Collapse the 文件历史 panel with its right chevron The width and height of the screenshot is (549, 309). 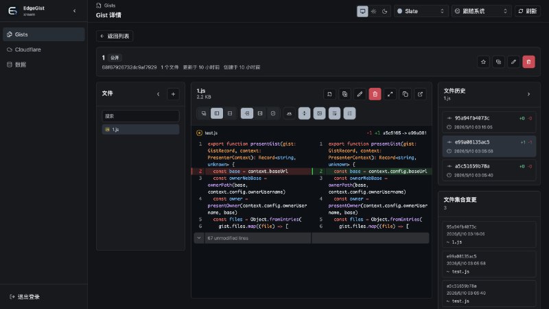(528, 94)
